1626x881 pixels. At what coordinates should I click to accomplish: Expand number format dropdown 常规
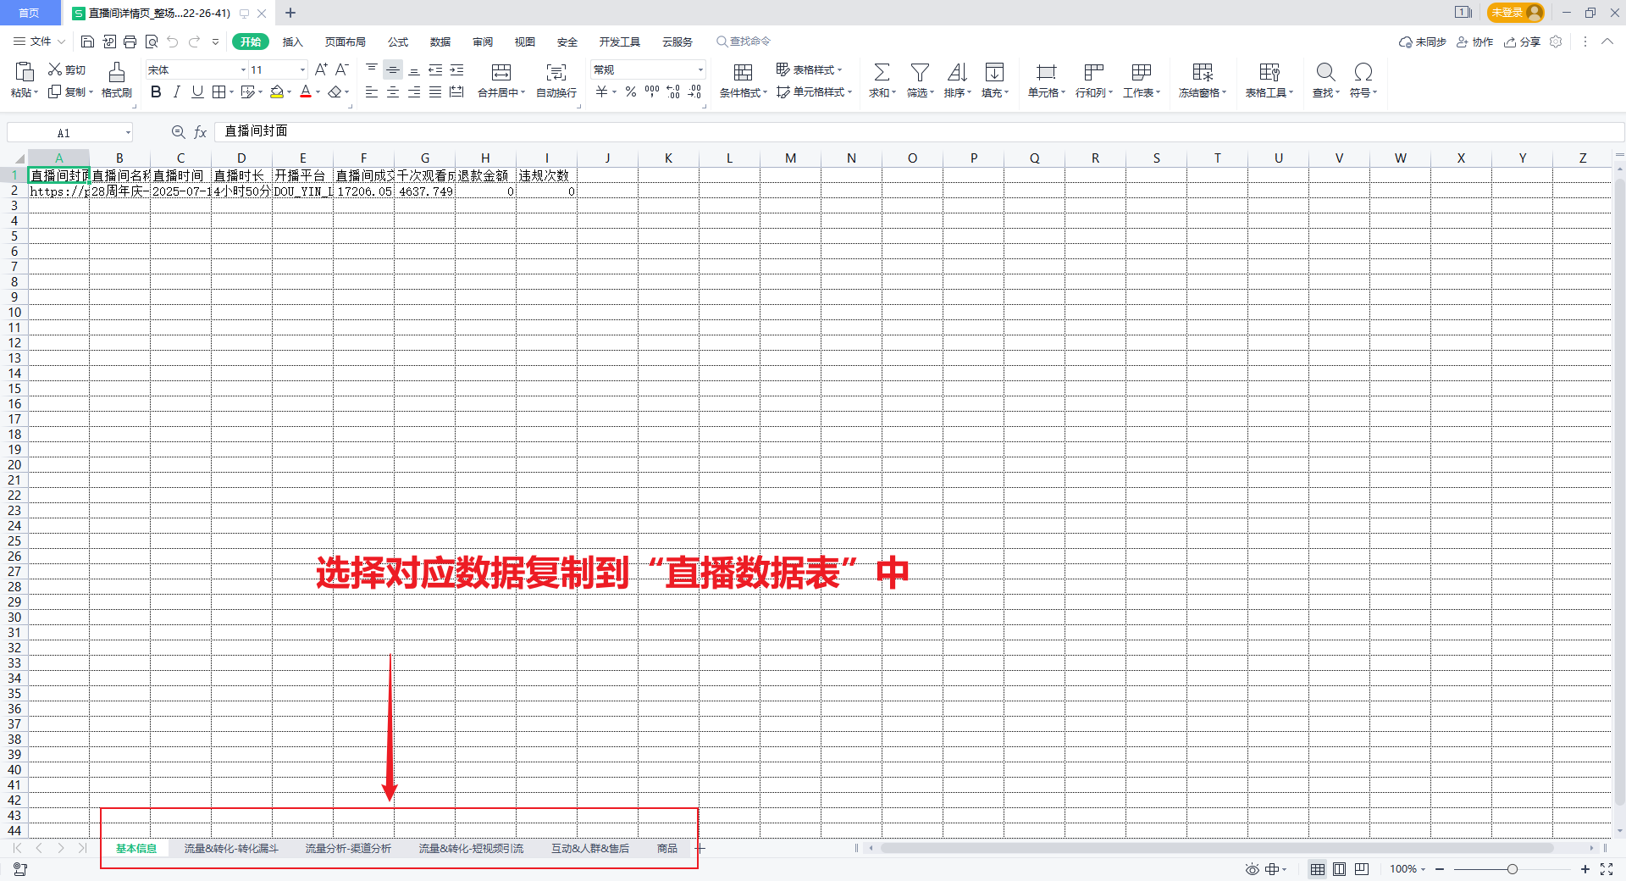pyautogui.click(x=700, y=70)
